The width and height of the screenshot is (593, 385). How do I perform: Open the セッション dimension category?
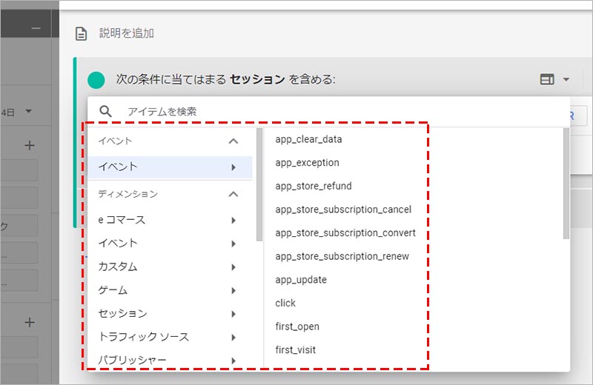click(170, 313)
